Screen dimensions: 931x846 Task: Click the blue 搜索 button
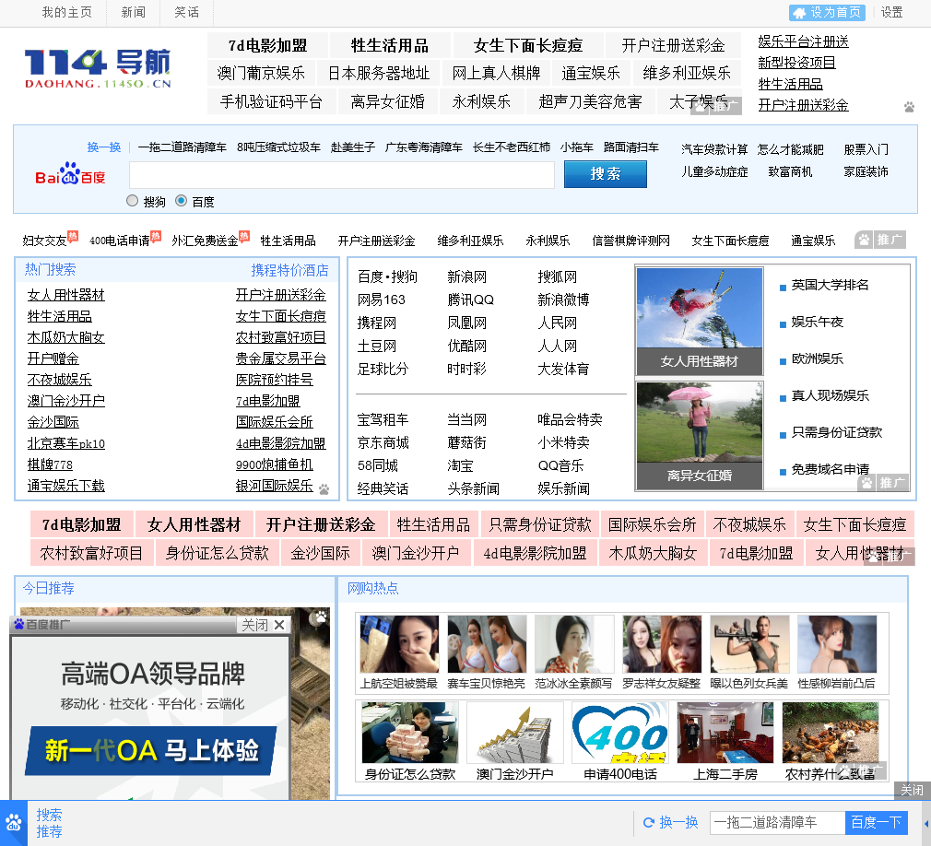605,174
